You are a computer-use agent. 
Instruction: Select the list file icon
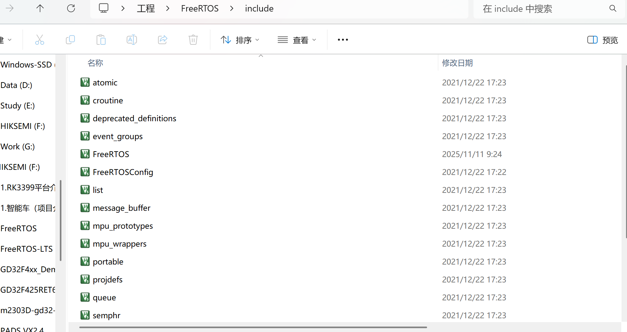point(85,190)
